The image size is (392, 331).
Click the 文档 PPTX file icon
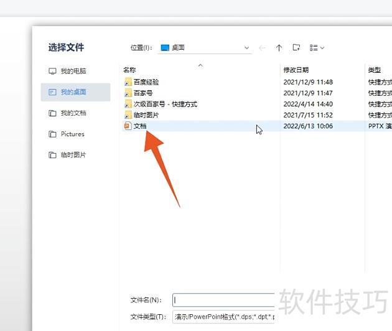128,126
